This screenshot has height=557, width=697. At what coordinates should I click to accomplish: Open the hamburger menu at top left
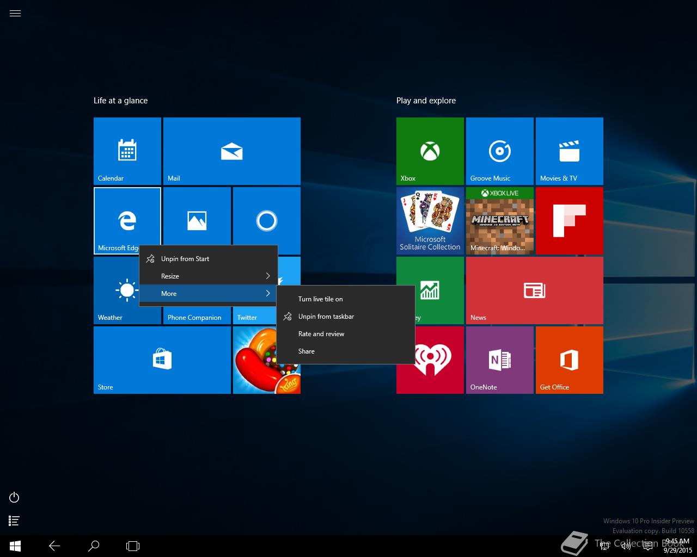click(15, 14)
